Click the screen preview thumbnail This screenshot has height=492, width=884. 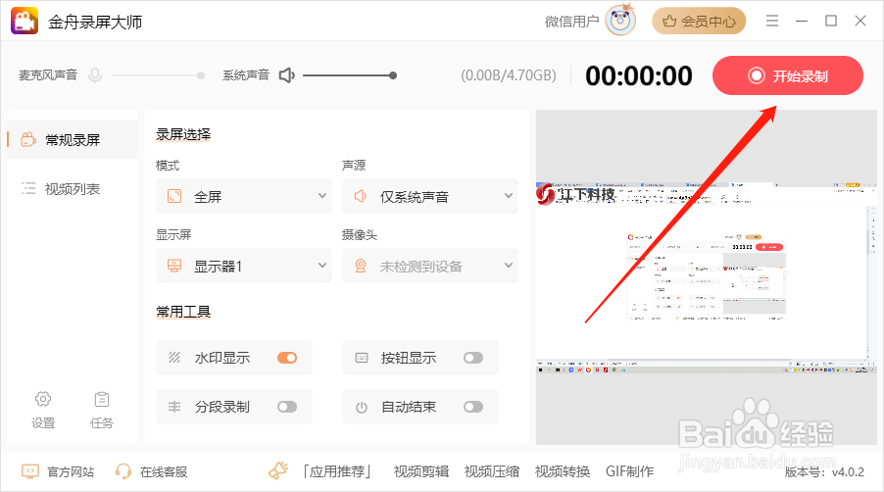point(707,277)
